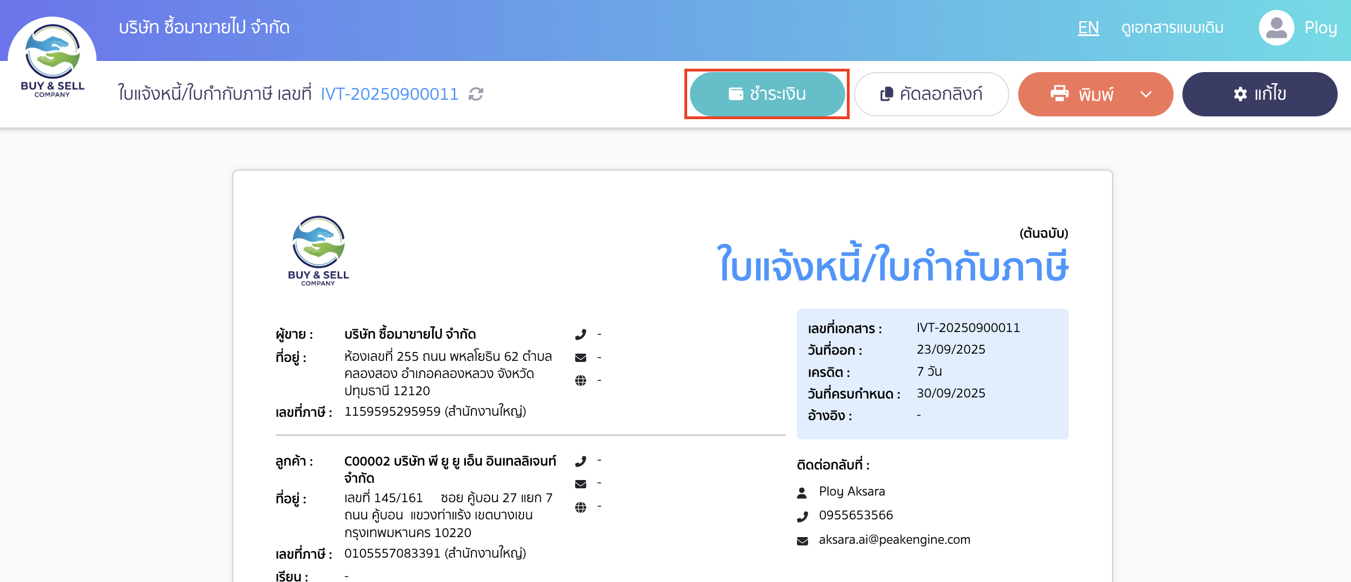Click the envelope icon next to customer info

[581, 483]
